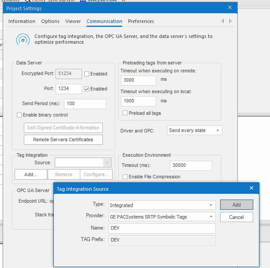Cancel the Tag Integration Source dialog

[236, 217]
